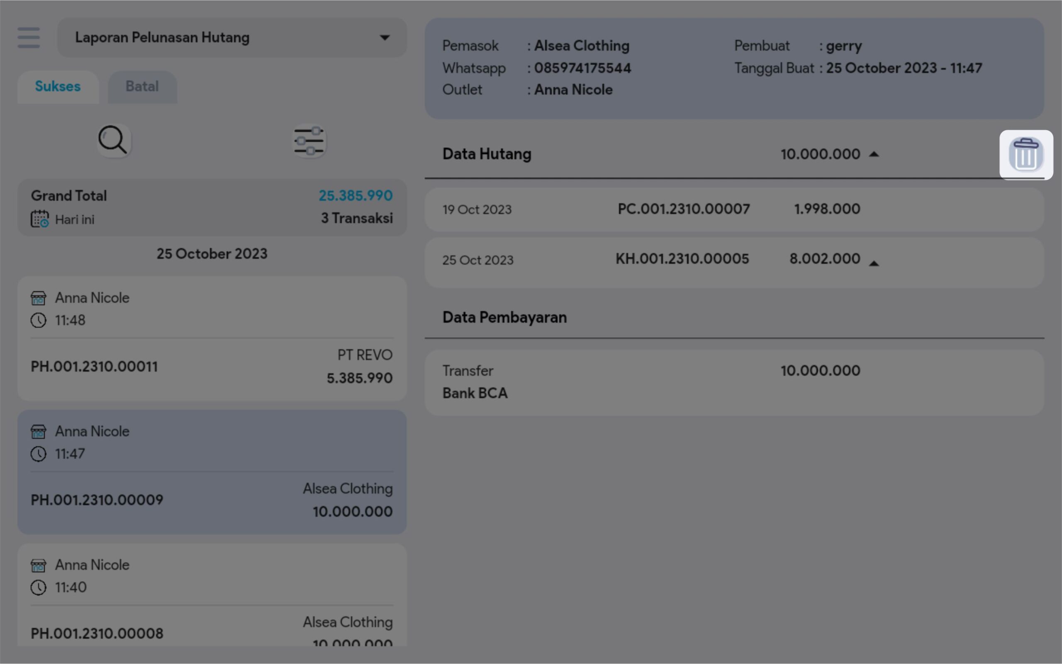Click clock icon next to 11:40
Viewport: 1062px width, 664px height.
pyautogui.click(x=38, y=587)
